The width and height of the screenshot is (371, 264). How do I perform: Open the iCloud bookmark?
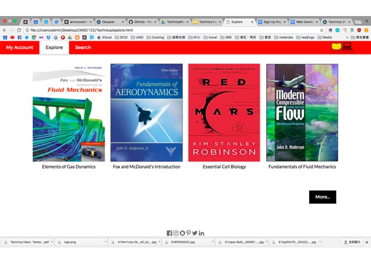coord(104,37)
